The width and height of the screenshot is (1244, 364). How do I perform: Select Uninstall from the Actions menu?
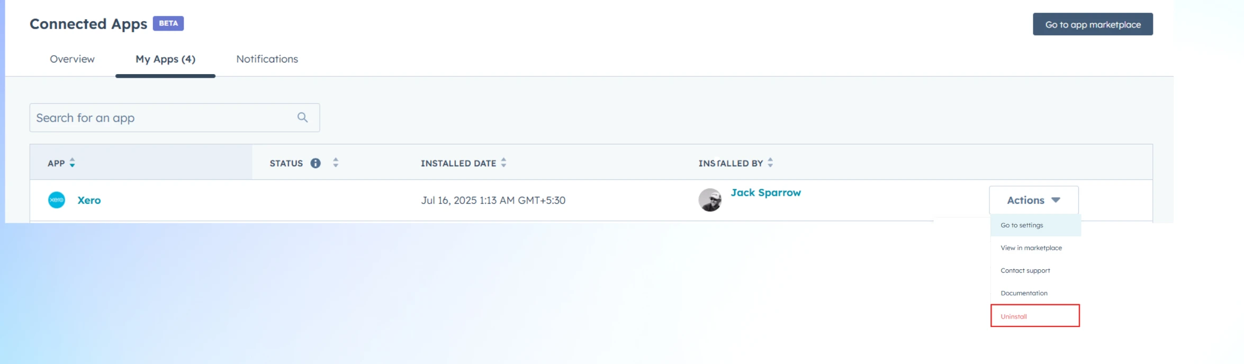[x=1013, y=316]
